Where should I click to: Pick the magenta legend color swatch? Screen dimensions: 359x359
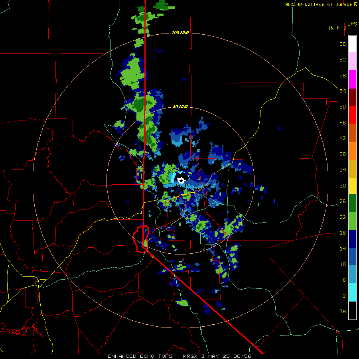coord(352,79)
